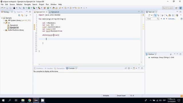Click the New Task icon in Task List
The width and height of the screenshot is (183, 103).
point(149,15)
